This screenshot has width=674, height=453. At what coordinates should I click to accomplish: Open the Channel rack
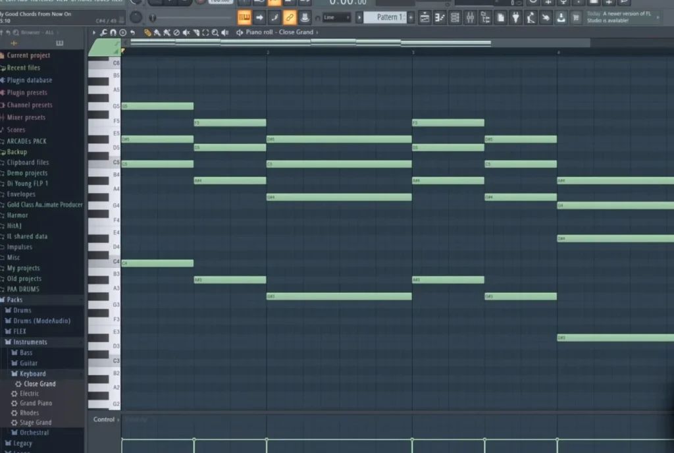click(455, 17)
